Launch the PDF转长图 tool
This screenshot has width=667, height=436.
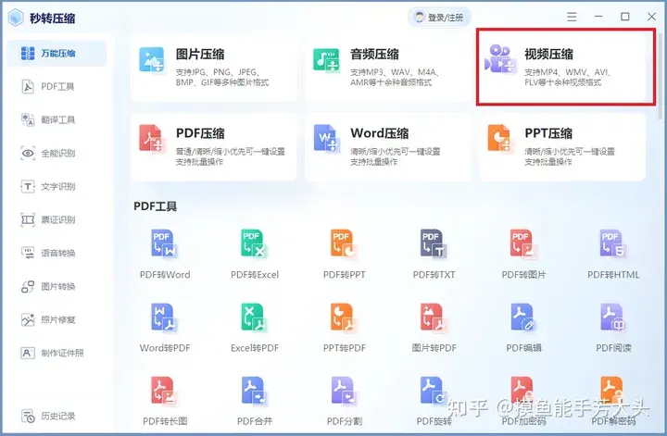165,401
